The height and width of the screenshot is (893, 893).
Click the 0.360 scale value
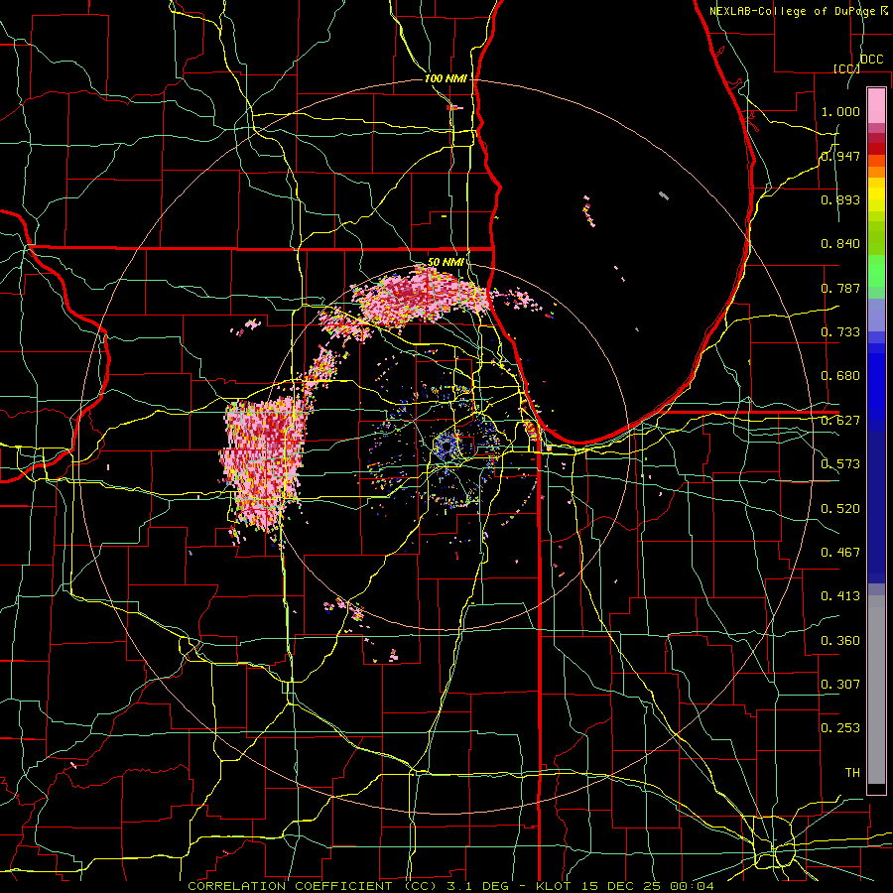[840, 641]
